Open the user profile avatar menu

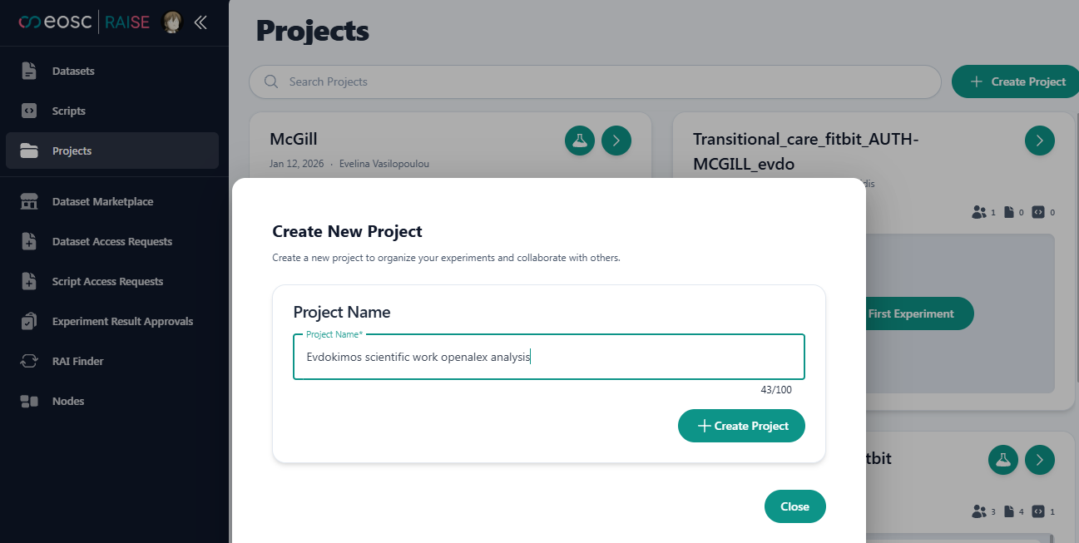click(x=171, y=22)
